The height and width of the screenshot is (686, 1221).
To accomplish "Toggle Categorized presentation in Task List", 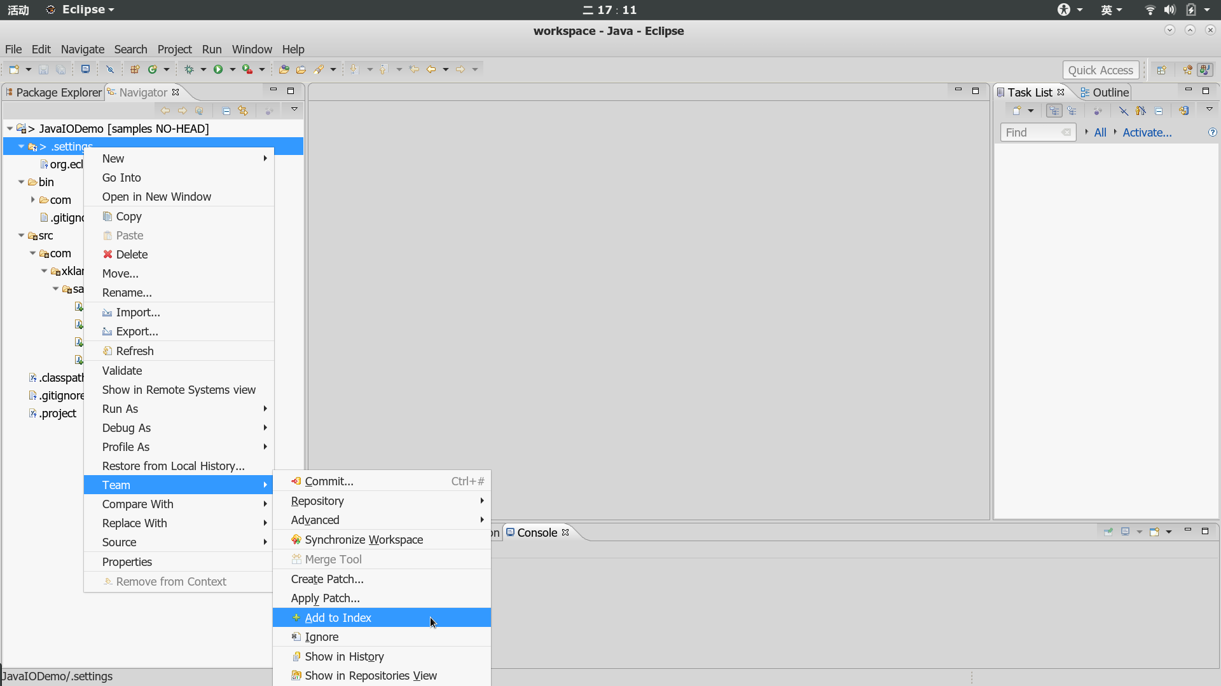I will pos(1054,111).
